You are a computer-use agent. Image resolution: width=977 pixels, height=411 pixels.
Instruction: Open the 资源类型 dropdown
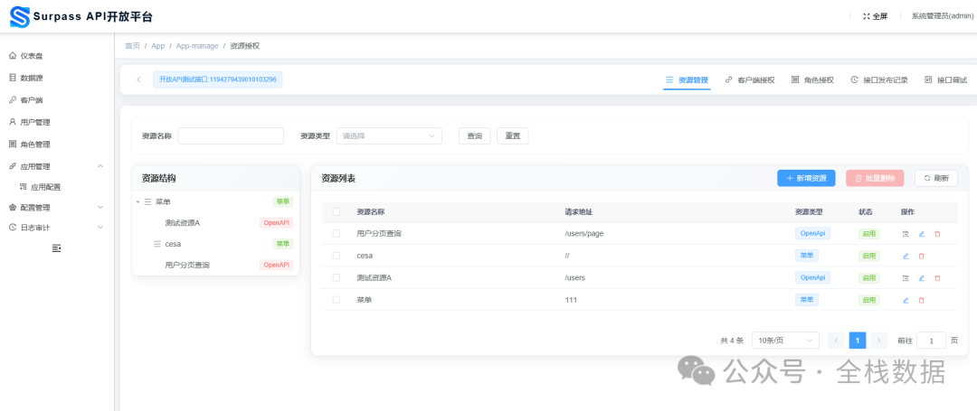coord(389,136)
